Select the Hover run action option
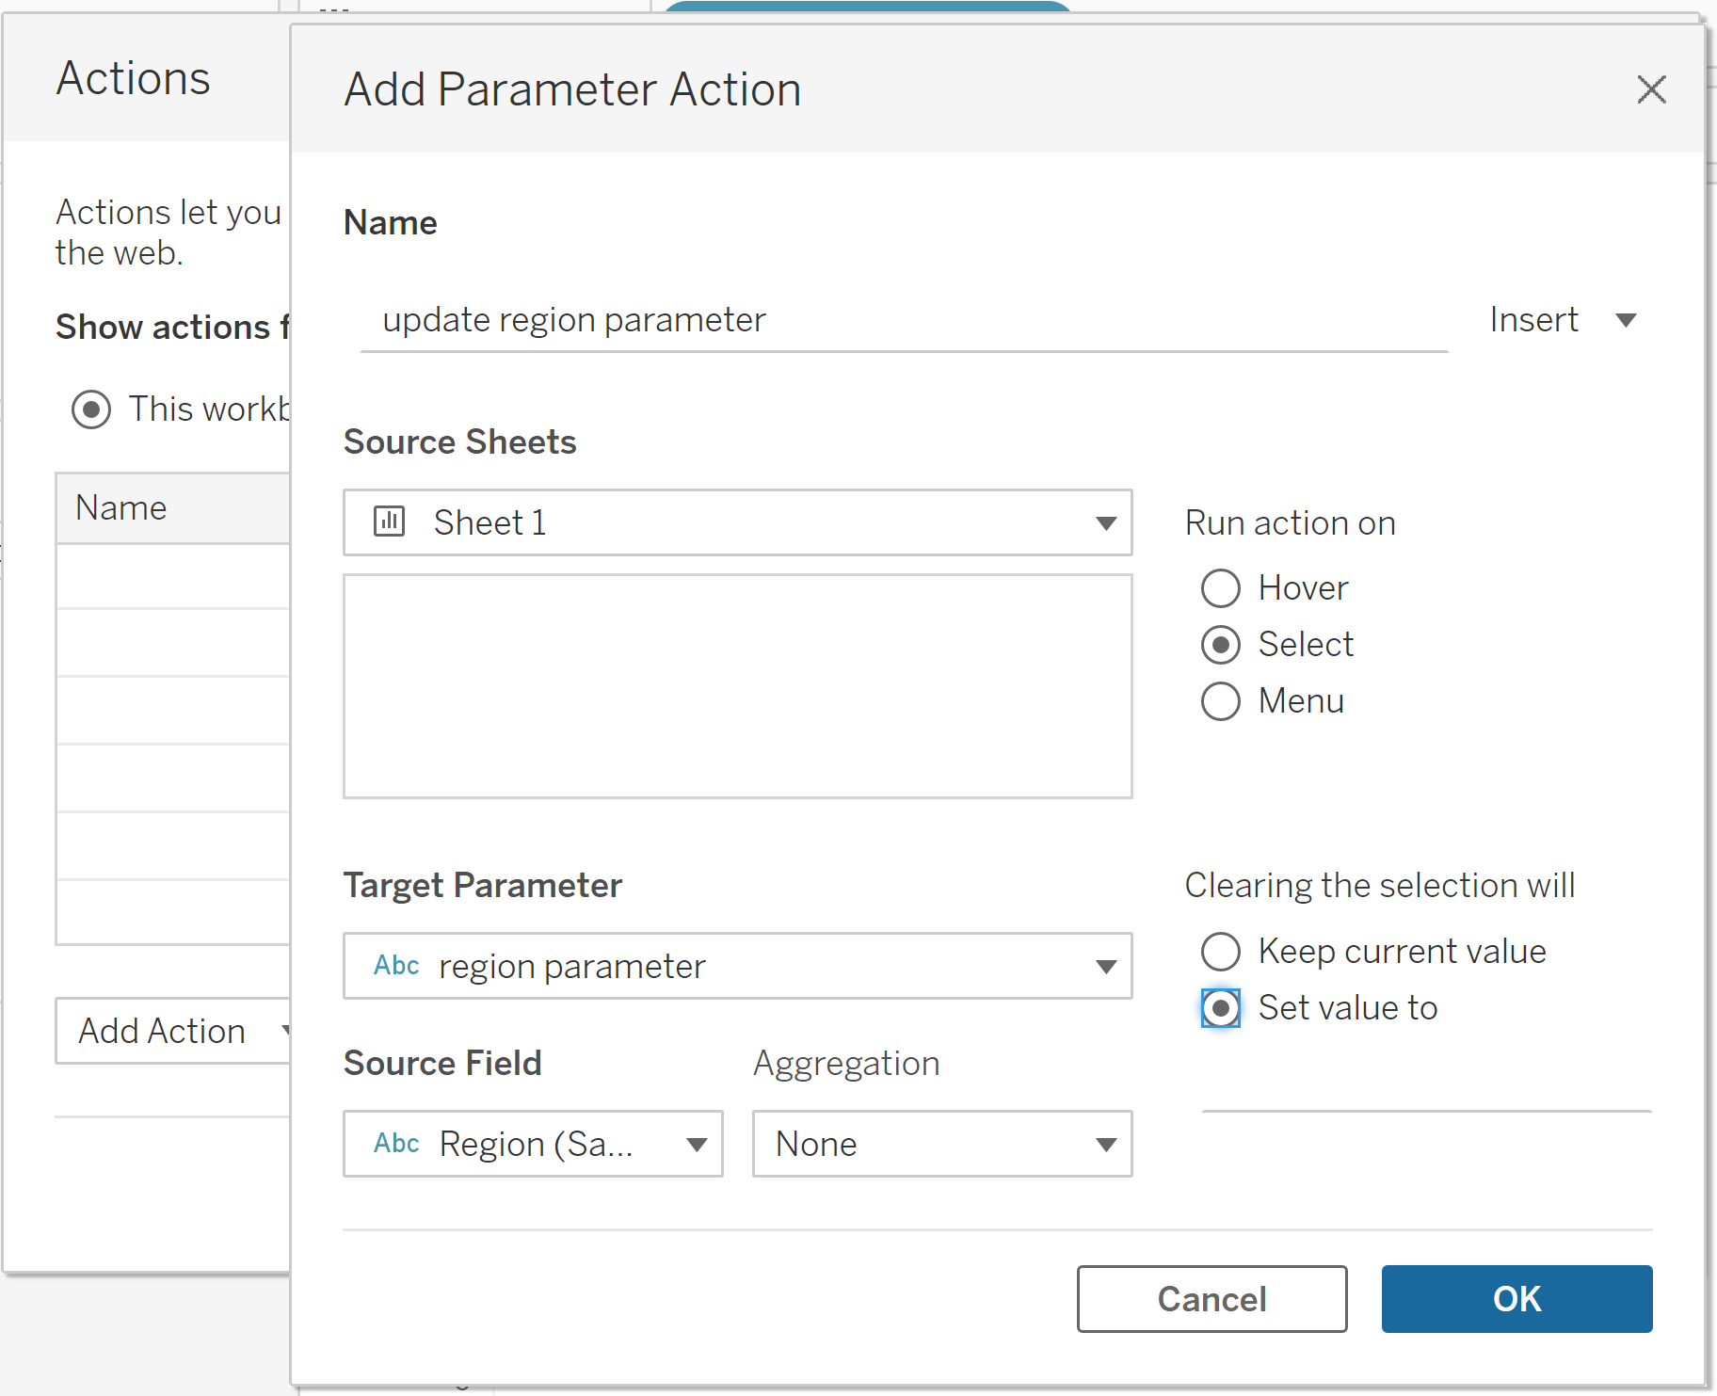This screenshot has width=1717, height=1396. [1221, 588]
